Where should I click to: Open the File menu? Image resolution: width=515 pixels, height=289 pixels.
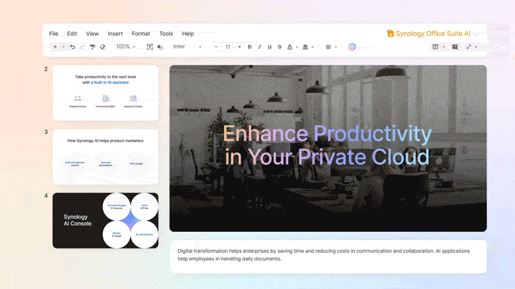point(53,34)
